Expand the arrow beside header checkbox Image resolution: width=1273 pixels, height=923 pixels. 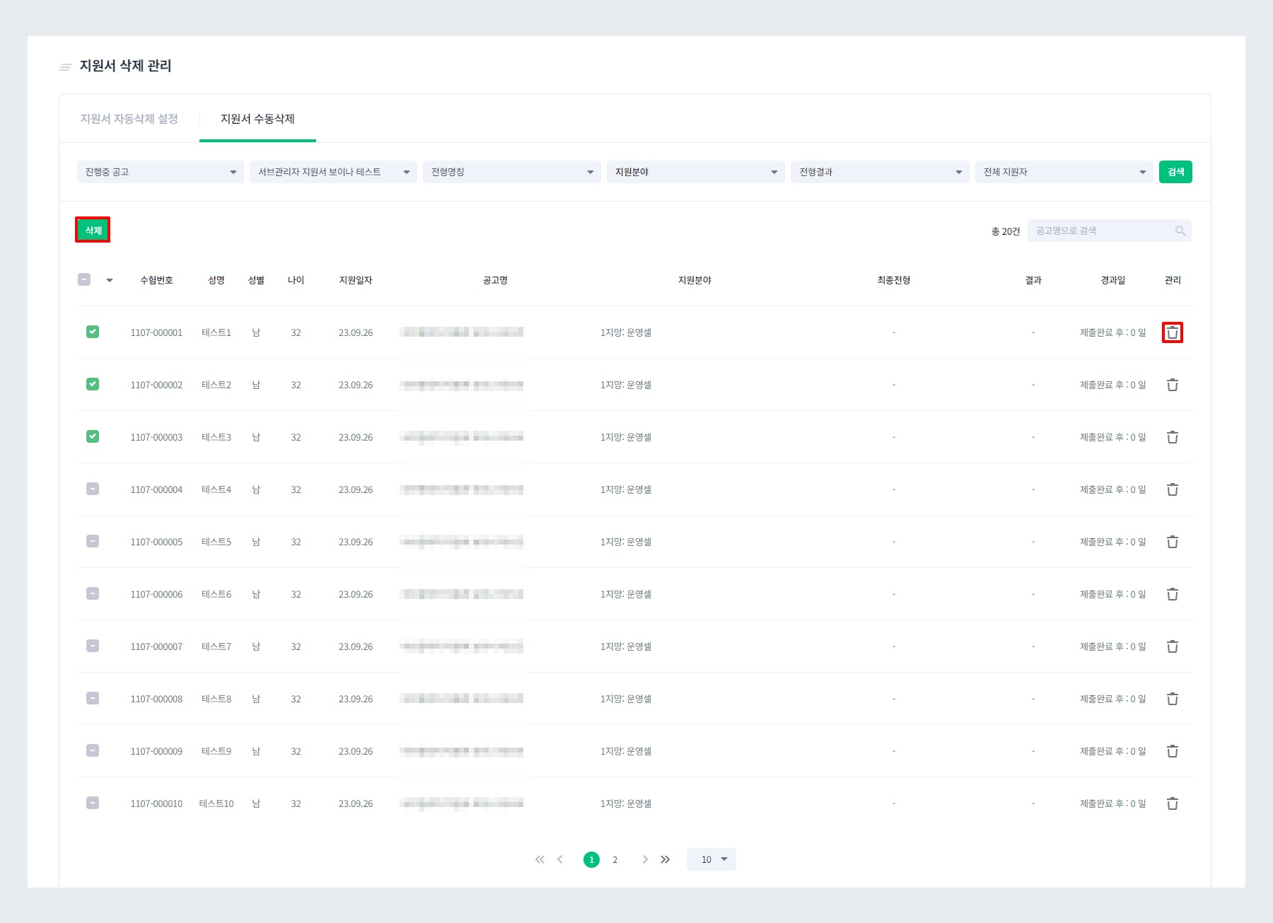110,280
